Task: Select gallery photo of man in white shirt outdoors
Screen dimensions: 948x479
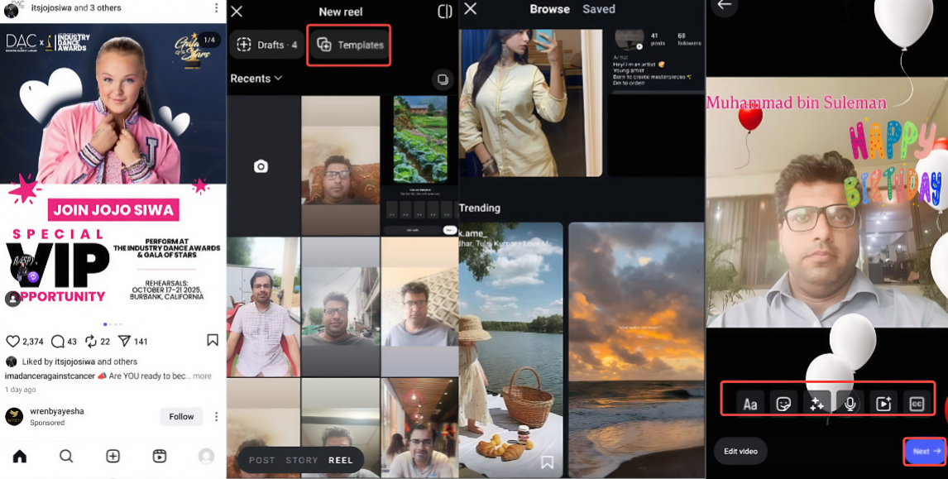Action: coord(263,307)
